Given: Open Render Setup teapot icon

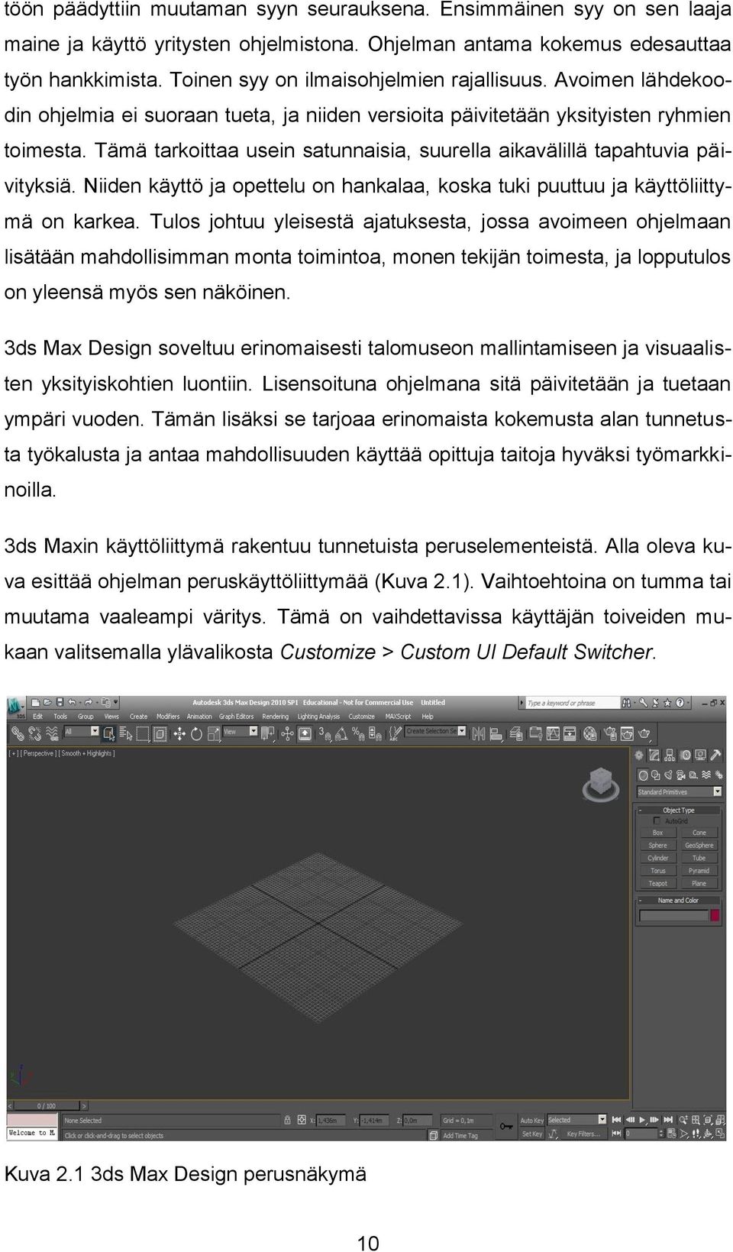Looking at the screenshot, I should pos(611,733).
